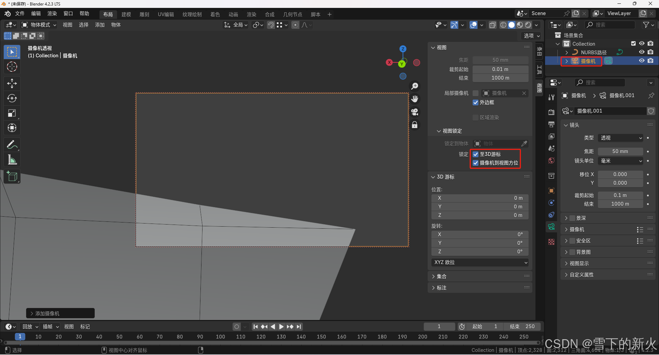Uncheck the 摄像机到视图方位 checkbox
The width and height of the screenshot is (659, 355).
point(475,163)
